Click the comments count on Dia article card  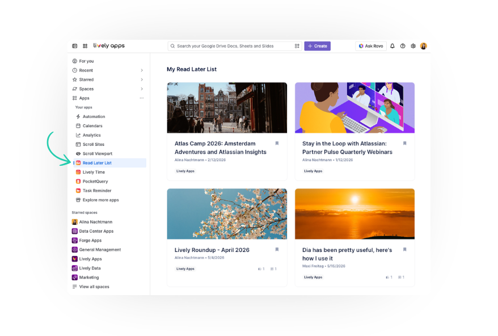pos(401,277)
